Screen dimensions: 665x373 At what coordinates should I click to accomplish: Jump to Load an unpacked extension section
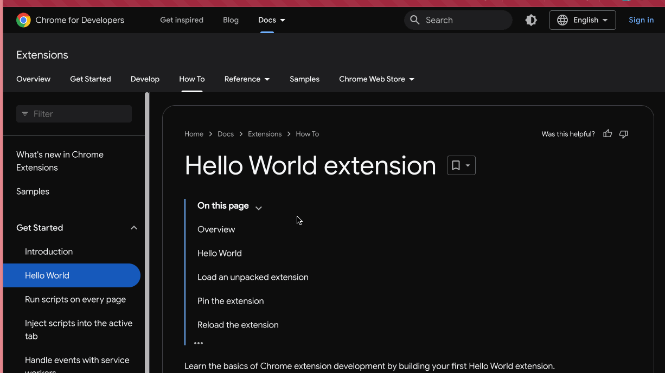[x=253, y=277]
